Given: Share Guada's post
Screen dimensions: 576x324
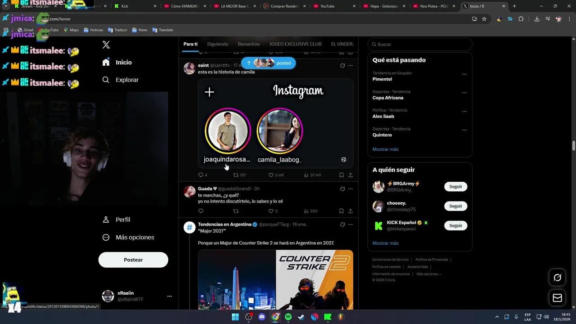Looking at the screenshot, I should pyautogui.click(x=351, y=211).
